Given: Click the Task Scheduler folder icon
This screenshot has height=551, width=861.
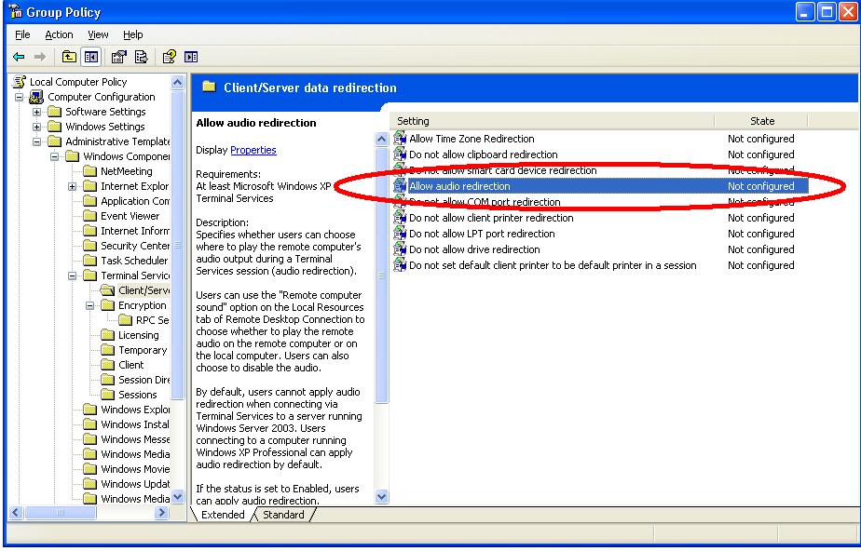Looking at the screenshot, I should tap(90, 261).
